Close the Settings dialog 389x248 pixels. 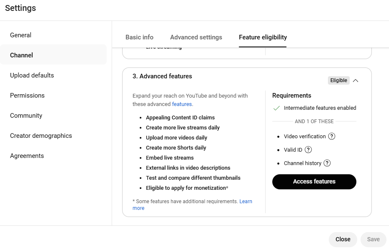coord(343,239)
